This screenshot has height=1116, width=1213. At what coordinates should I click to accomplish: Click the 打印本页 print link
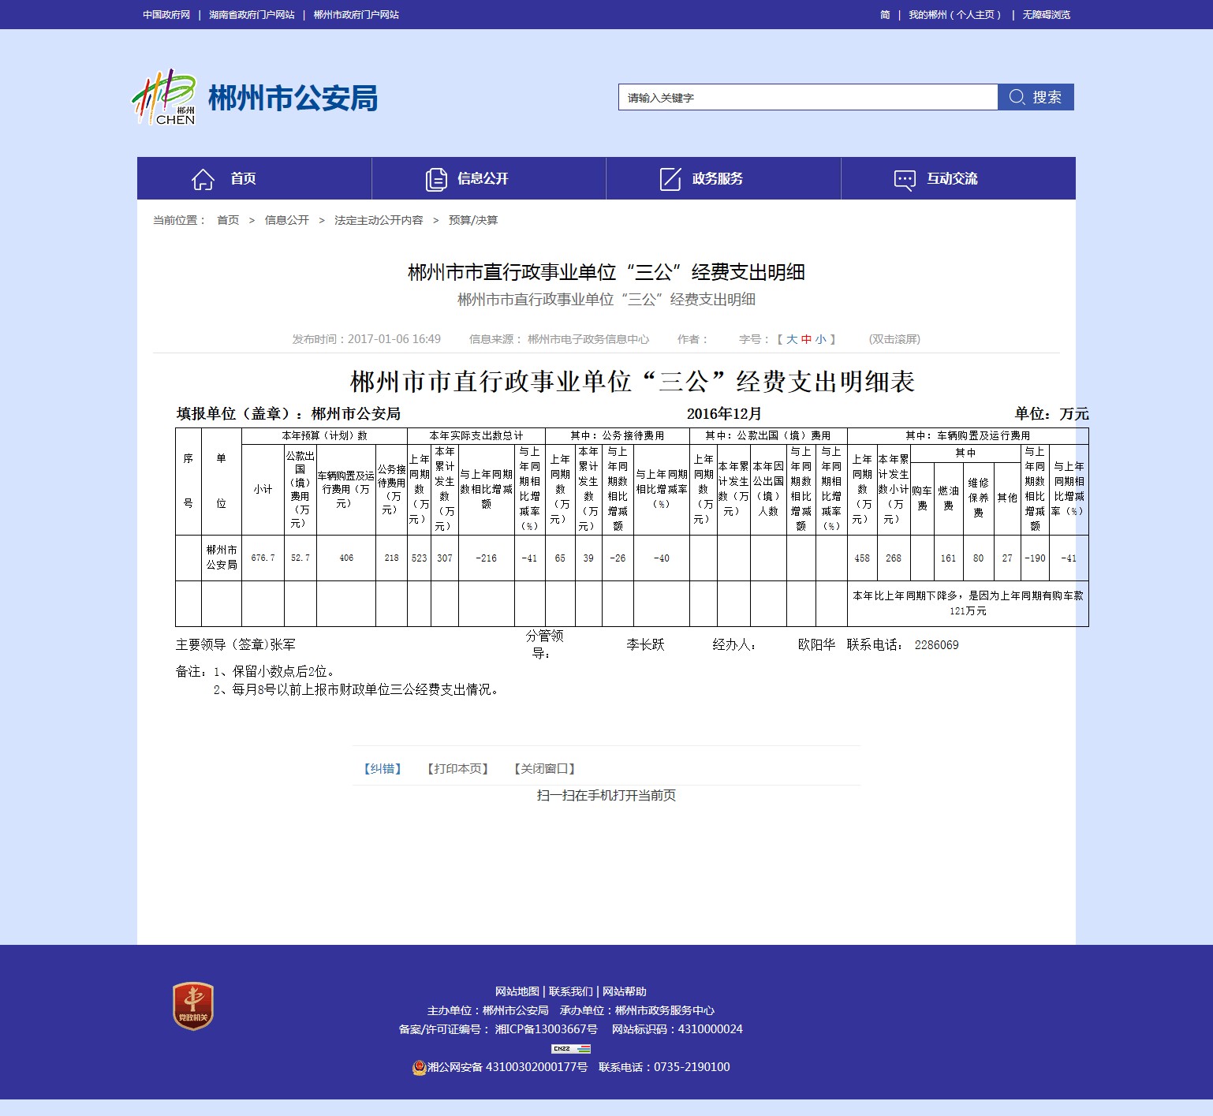[x=457, y=768]
